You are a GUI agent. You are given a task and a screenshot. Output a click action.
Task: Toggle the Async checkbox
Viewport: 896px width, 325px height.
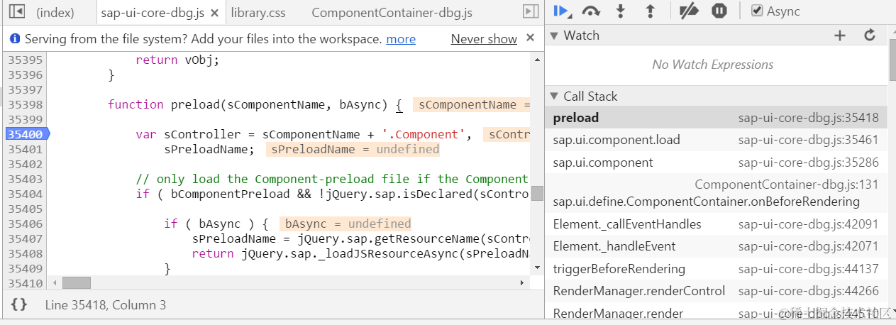coord(757,11)
